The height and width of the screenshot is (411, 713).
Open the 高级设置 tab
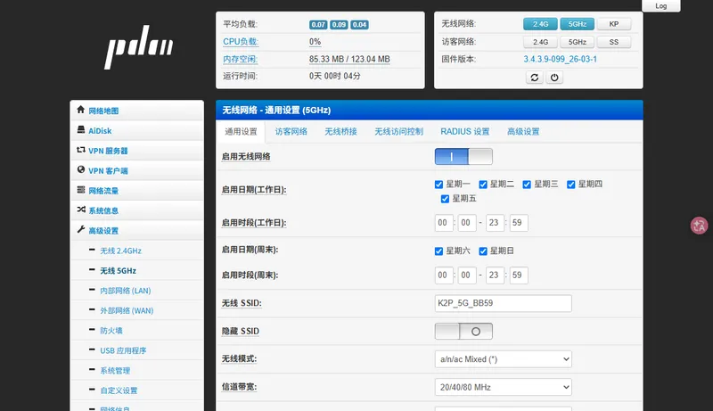coord(523,131)
